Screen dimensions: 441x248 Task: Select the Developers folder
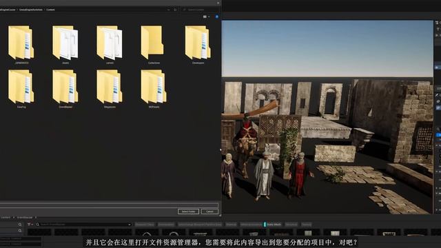[x=198, y=45]
